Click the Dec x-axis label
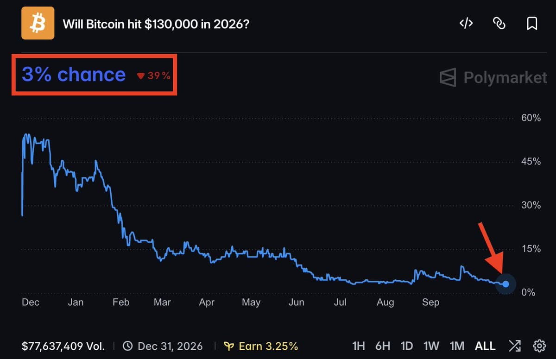556x359 pixels. [x=31, y=302]
